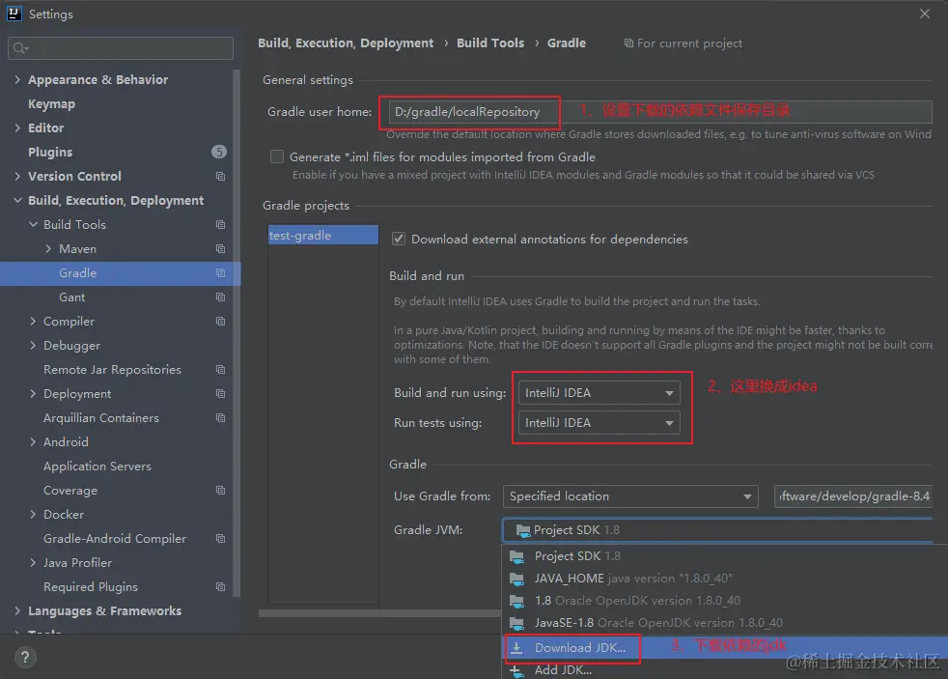
Task: Click project-level icon next to Gradle
Action: click(x=221, y=272)
